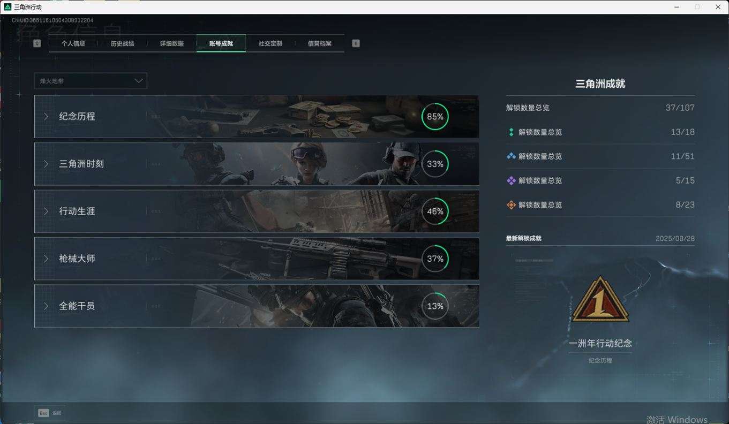Click the 33% progress ring
The width and height of the screenshot is (729, 424).
click(435, 164)
